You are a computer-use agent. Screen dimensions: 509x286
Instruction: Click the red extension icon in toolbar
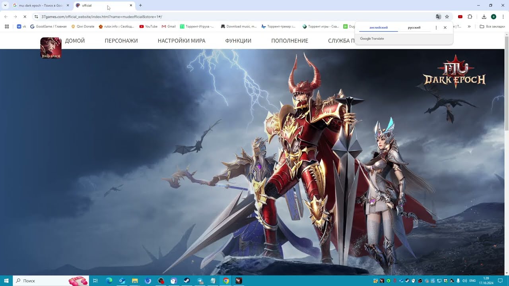[x=460, y=17]
